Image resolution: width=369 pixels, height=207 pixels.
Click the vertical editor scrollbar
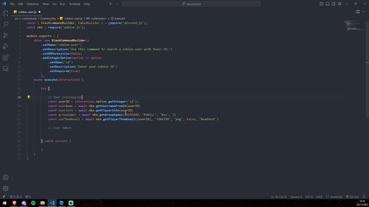coord(367,69)
